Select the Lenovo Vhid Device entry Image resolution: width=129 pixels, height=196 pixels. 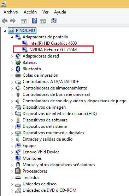point(41,152)
